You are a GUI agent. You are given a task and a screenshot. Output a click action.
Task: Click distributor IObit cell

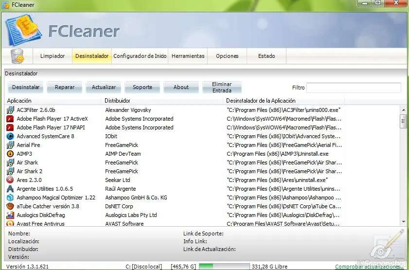point(111,136)
